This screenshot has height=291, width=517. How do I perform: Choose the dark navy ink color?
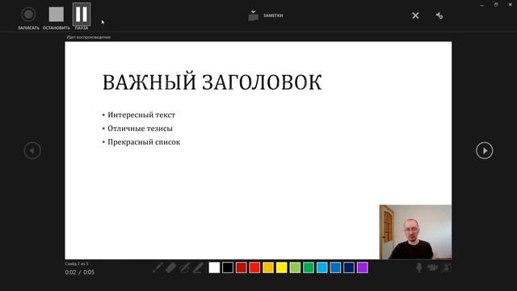pos(349,268)
